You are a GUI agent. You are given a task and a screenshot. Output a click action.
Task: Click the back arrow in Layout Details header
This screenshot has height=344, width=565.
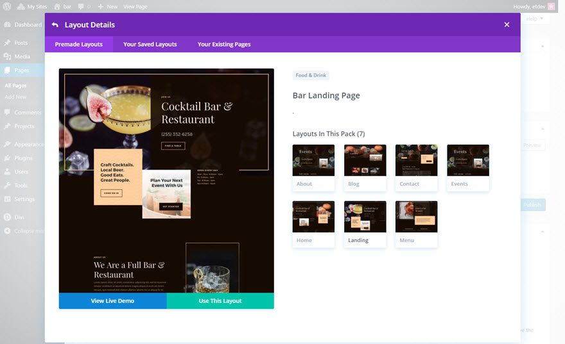[55, 25]
